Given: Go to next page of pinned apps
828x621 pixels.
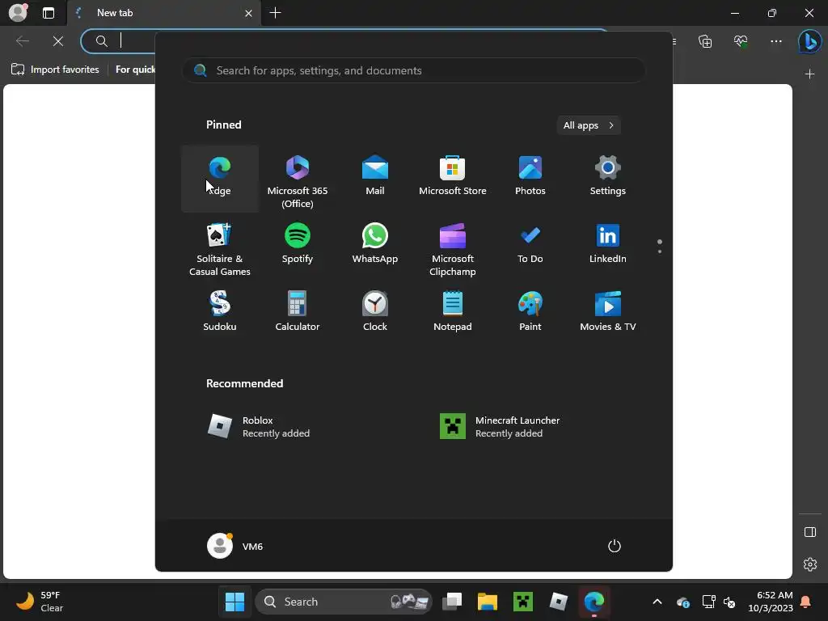Looking at the screenshot, I should click(660, 251).
